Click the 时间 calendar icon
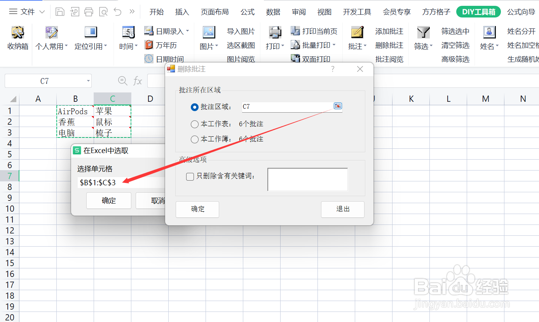This screenshot has width=539, height=322. click(128, 32)
